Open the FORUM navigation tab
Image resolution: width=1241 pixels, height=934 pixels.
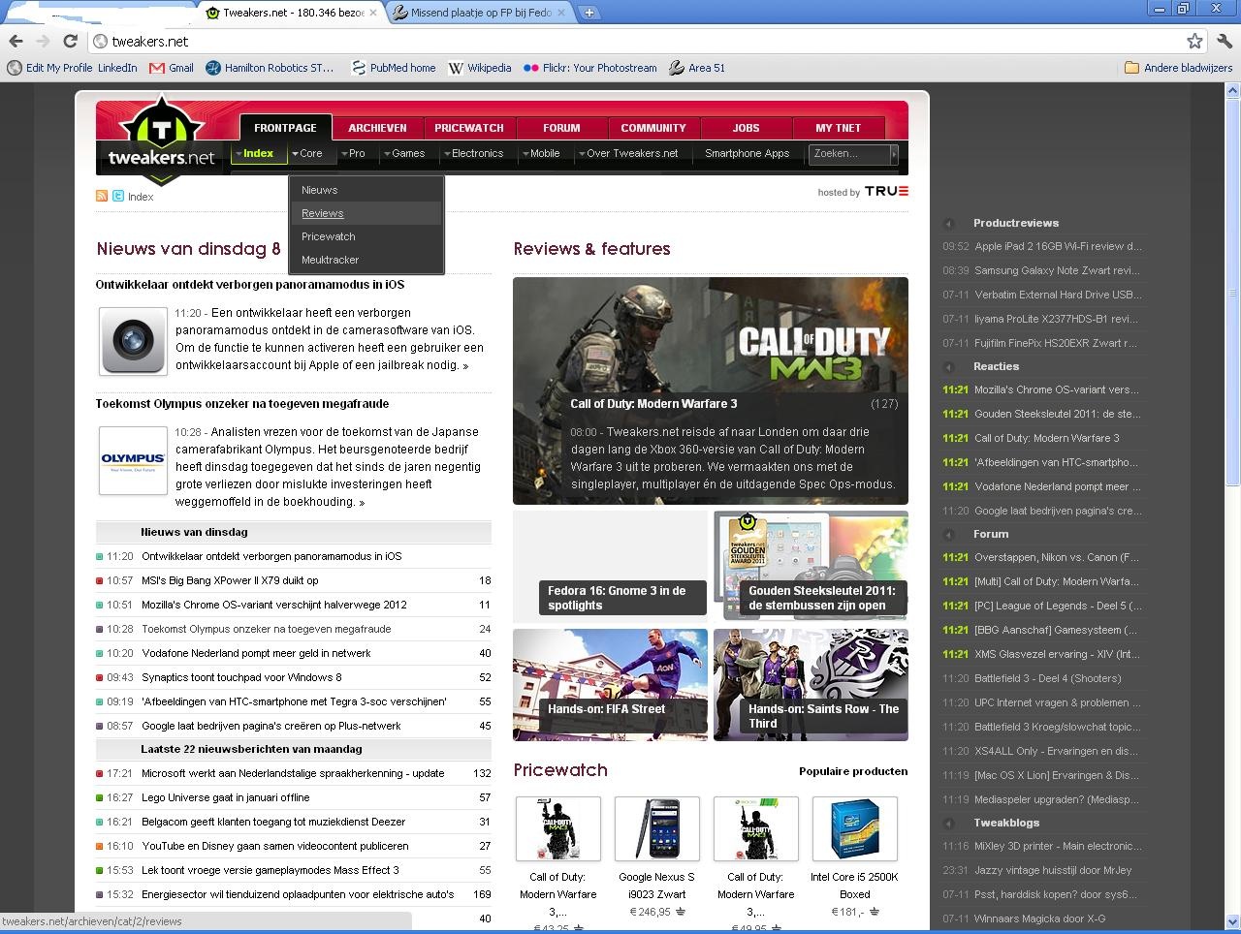coord(561,128)
